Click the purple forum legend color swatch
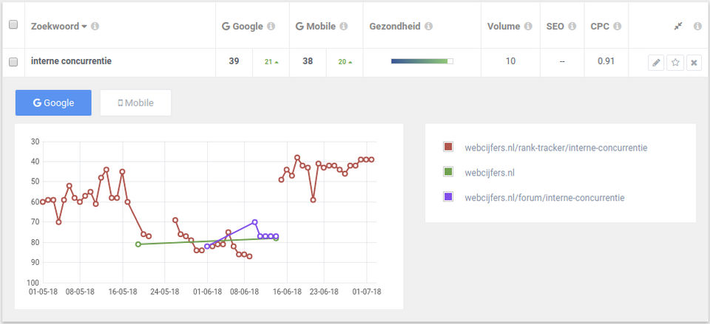Image resolution: width=710 pixels, height=324 pixels. pos(448,197)
